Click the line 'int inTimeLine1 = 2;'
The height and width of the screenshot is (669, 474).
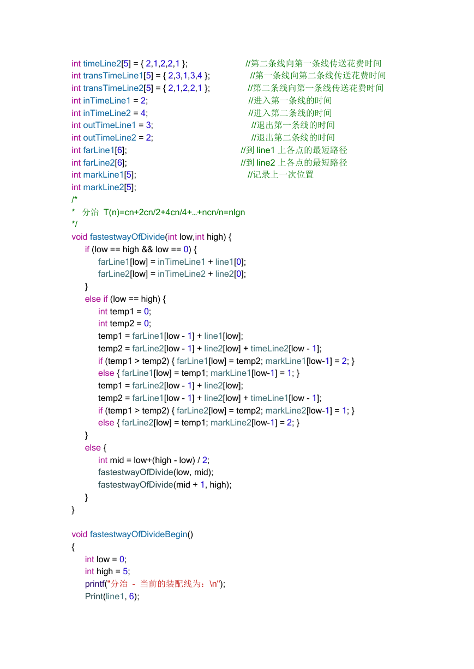pos(110,101)
